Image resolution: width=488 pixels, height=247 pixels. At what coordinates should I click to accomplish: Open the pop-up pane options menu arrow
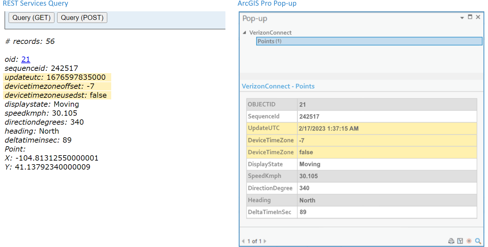461,17
